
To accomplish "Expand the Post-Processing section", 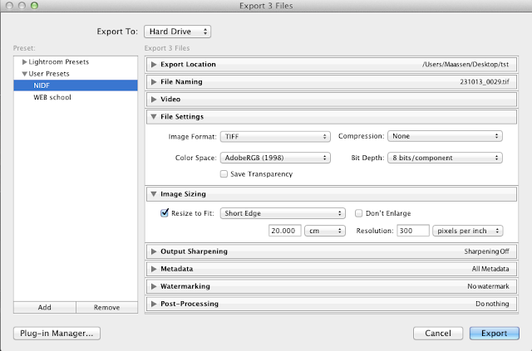I will 154,304.
